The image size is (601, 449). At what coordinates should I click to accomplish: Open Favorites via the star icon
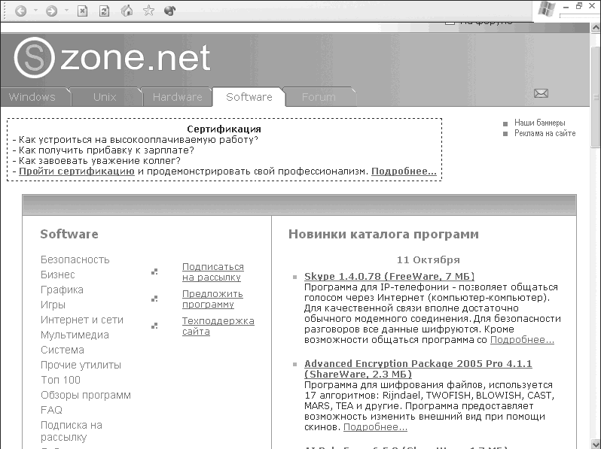tap(148, 11)
